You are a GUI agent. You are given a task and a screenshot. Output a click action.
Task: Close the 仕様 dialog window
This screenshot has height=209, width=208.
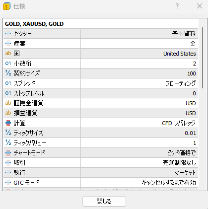(x=200, y=6)
